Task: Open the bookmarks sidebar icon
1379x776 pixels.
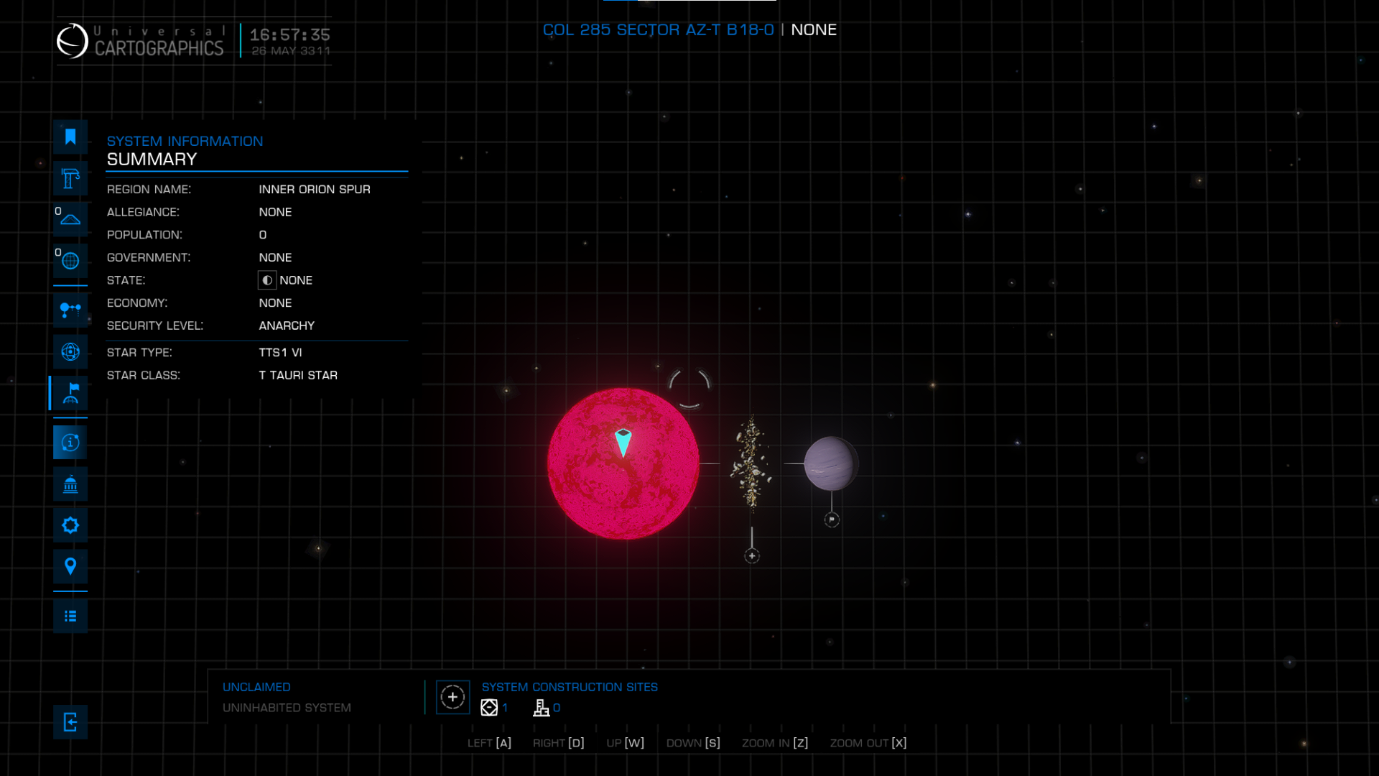Action: coord(70,137)
